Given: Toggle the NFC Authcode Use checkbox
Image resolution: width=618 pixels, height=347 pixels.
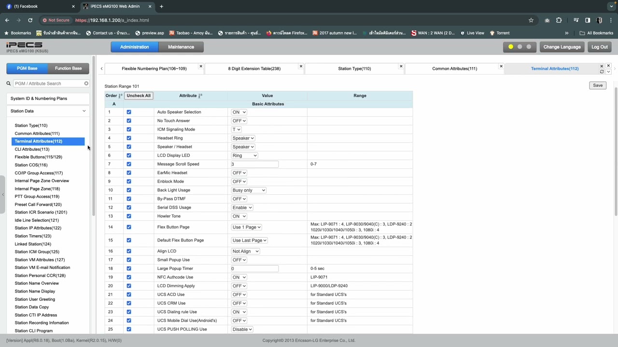Looking at the screenshot, I should (129, 277).
